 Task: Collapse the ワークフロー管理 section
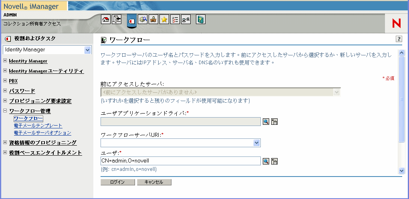pyautogui.click(x=5, y=111)
